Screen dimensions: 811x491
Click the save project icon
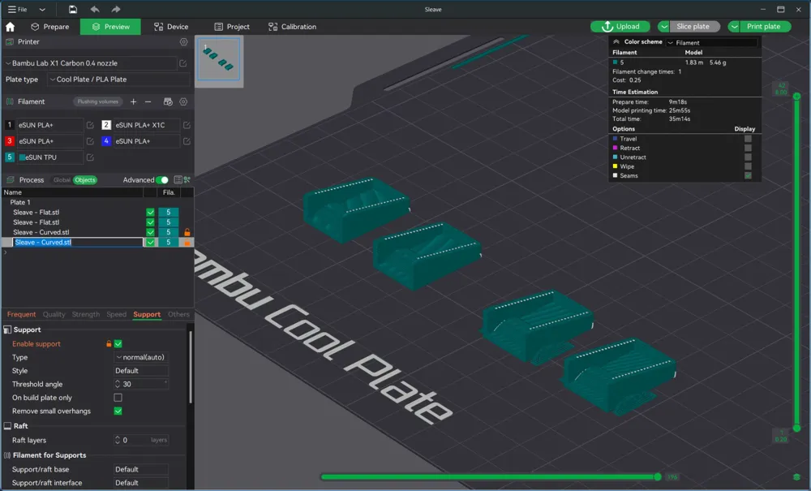click(x=73, y=9)
